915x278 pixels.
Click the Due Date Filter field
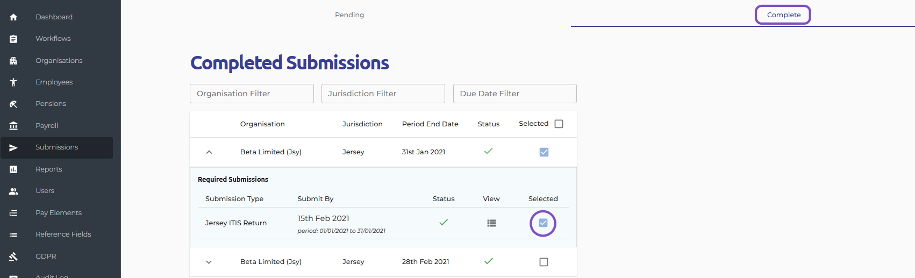coord(515,94)
